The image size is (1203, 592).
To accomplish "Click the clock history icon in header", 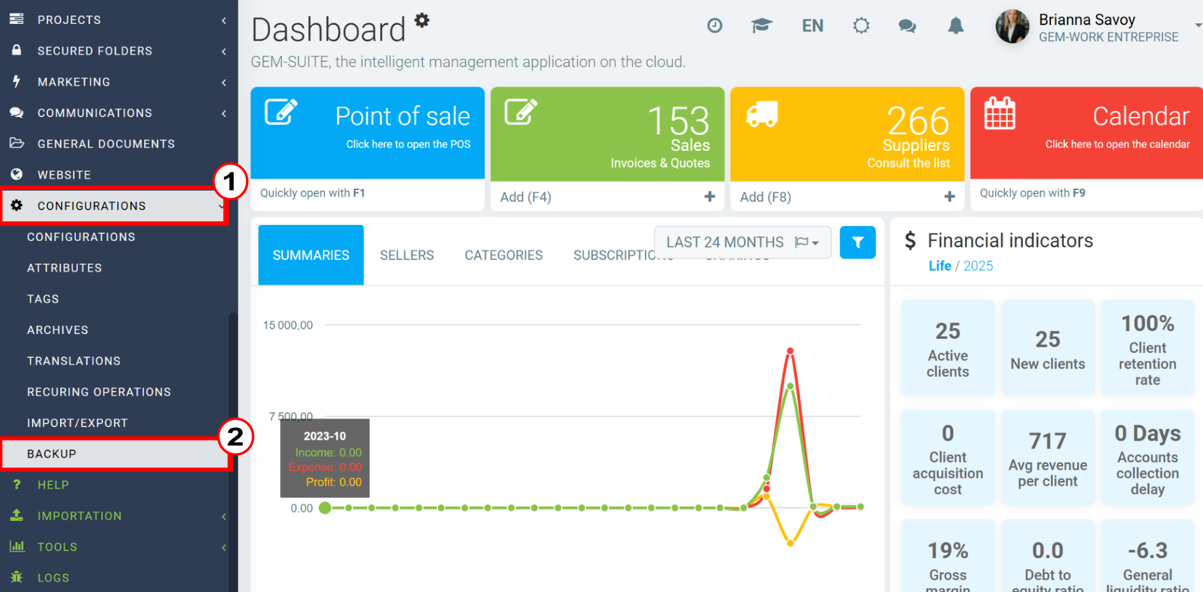I will point(714,26).
